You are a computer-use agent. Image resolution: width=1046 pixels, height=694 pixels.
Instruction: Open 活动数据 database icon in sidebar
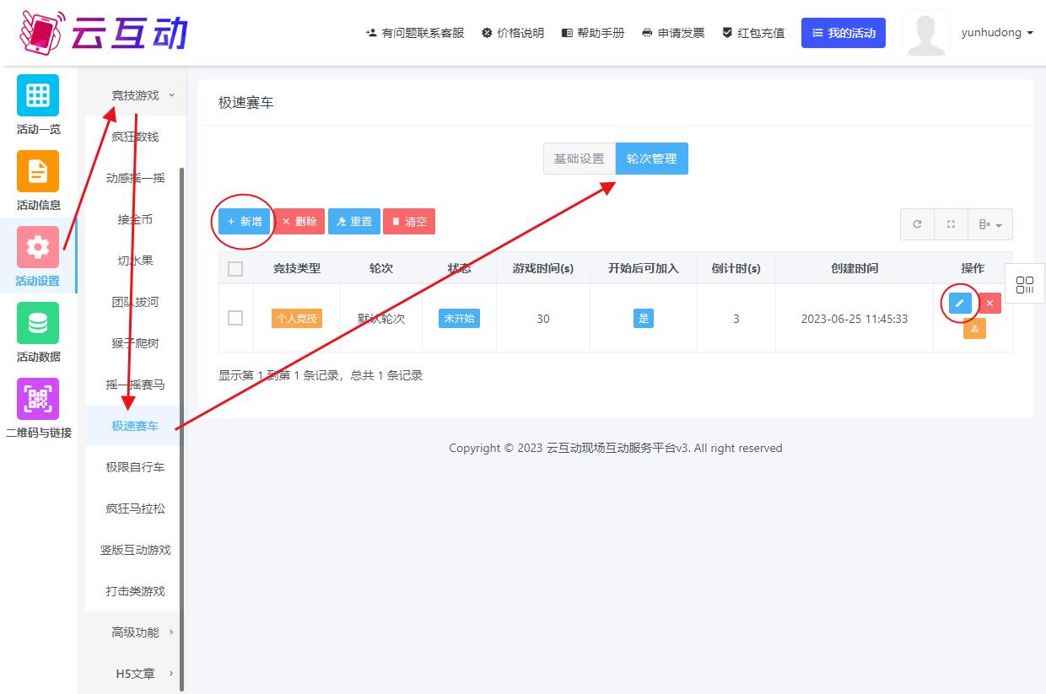click(x=38, y=323)
